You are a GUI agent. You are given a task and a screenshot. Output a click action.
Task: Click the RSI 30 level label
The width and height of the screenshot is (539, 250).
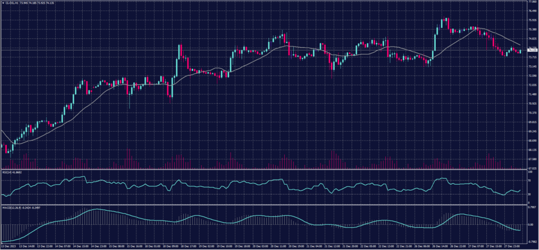[x=528, y=194]
